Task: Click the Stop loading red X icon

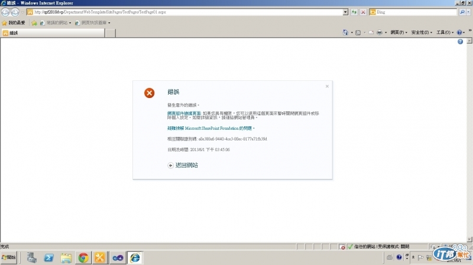Action: 363,12
